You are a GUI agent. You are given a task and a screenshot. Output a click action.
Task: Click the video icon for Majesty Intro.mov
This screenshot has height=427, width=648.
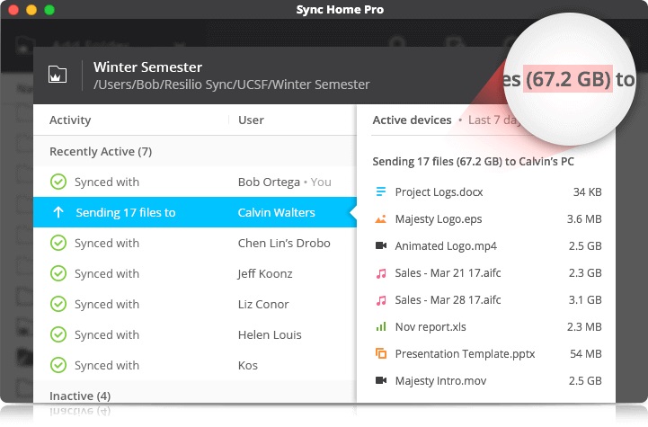380,380
